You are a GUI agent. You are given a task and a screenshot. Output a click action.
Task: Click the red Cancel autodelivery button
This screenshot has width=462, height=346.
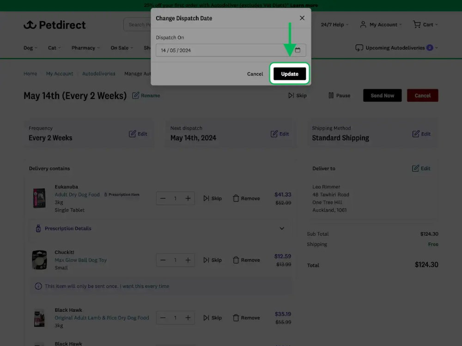click(423, 96)
